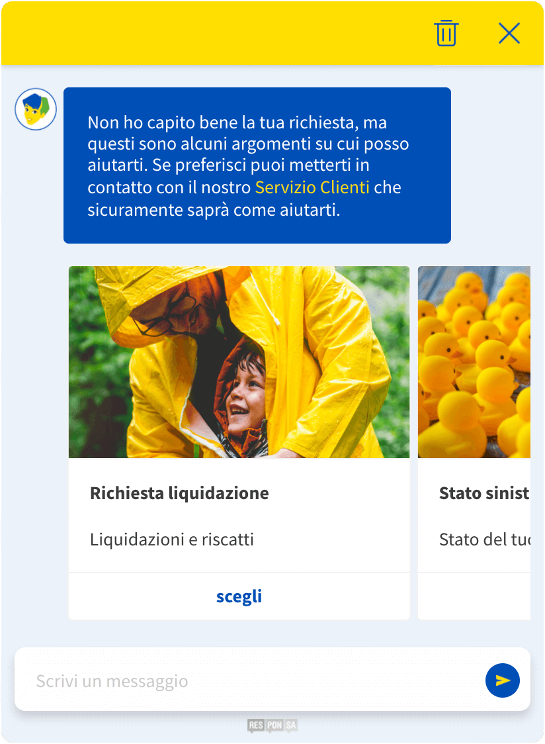Click the blue bot message bubble

257,165
